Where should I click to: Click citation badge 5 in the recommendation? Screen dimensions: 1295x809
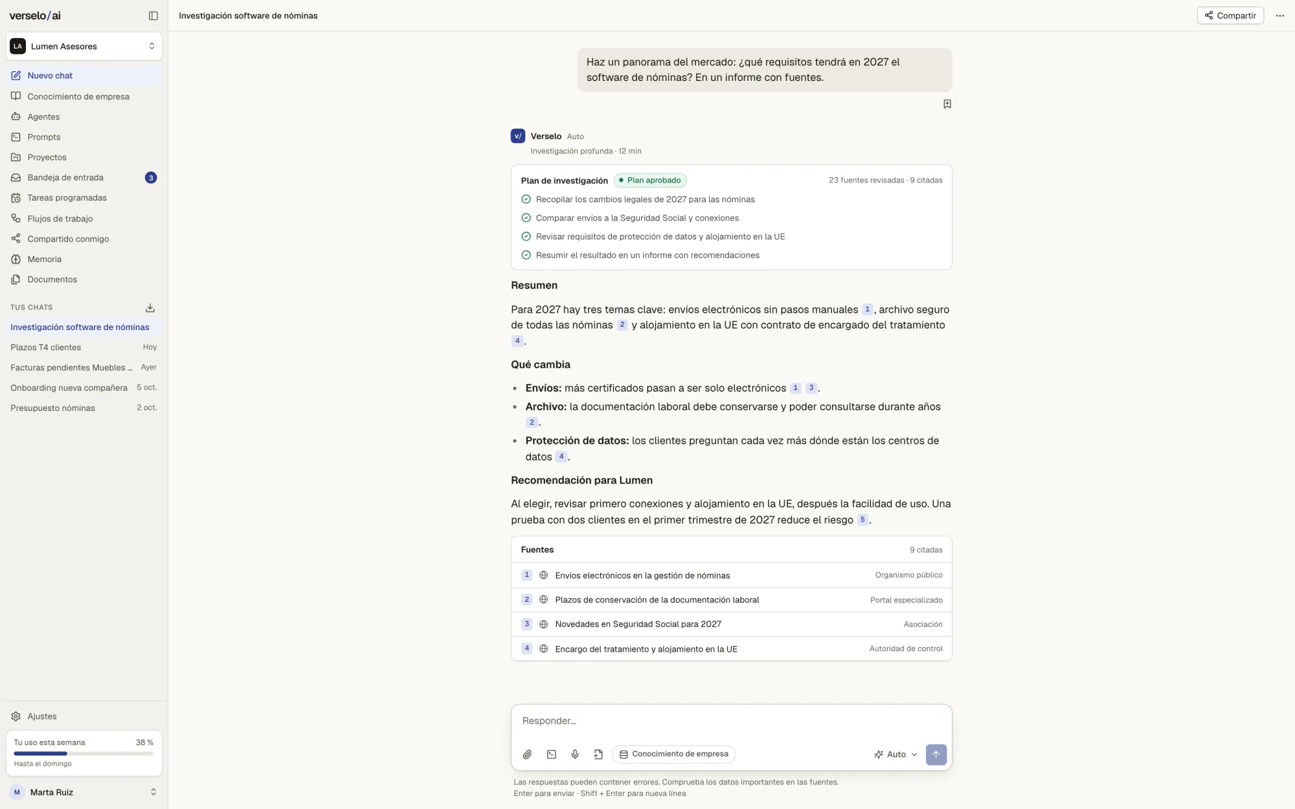(862, 520)
